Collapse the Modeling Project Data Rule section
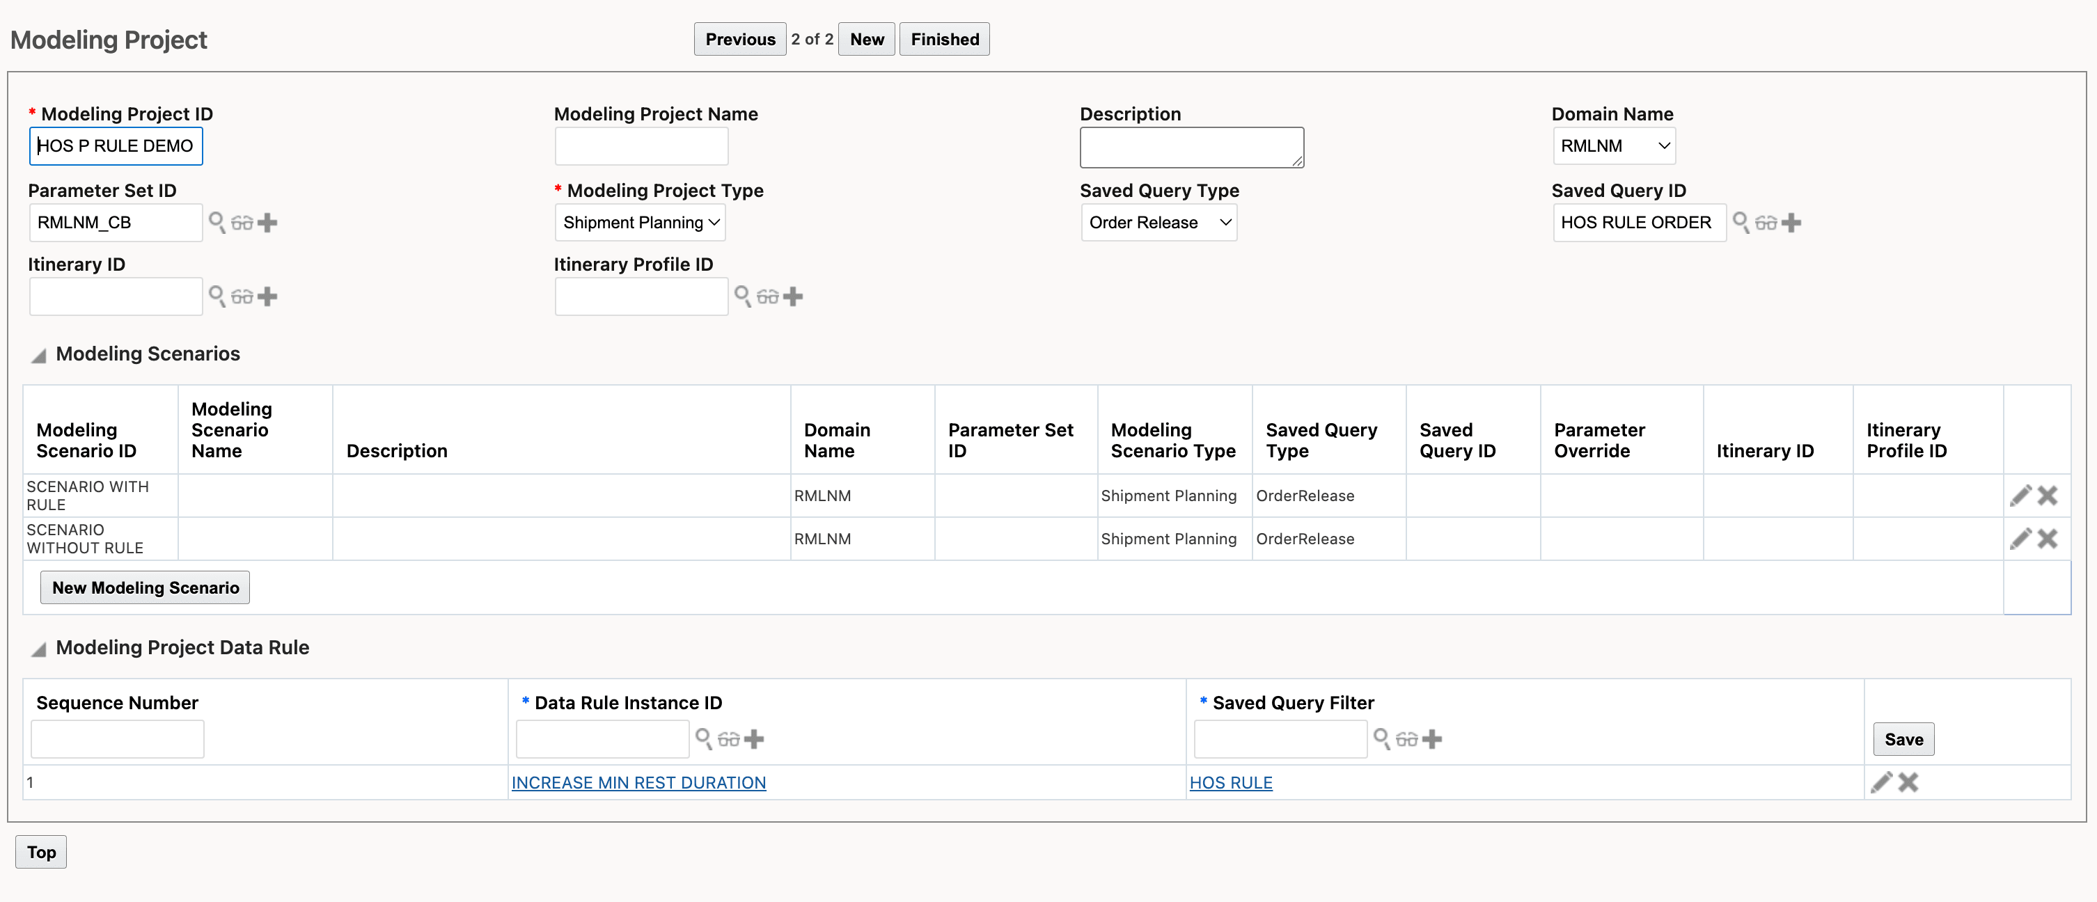 (38, 649)
